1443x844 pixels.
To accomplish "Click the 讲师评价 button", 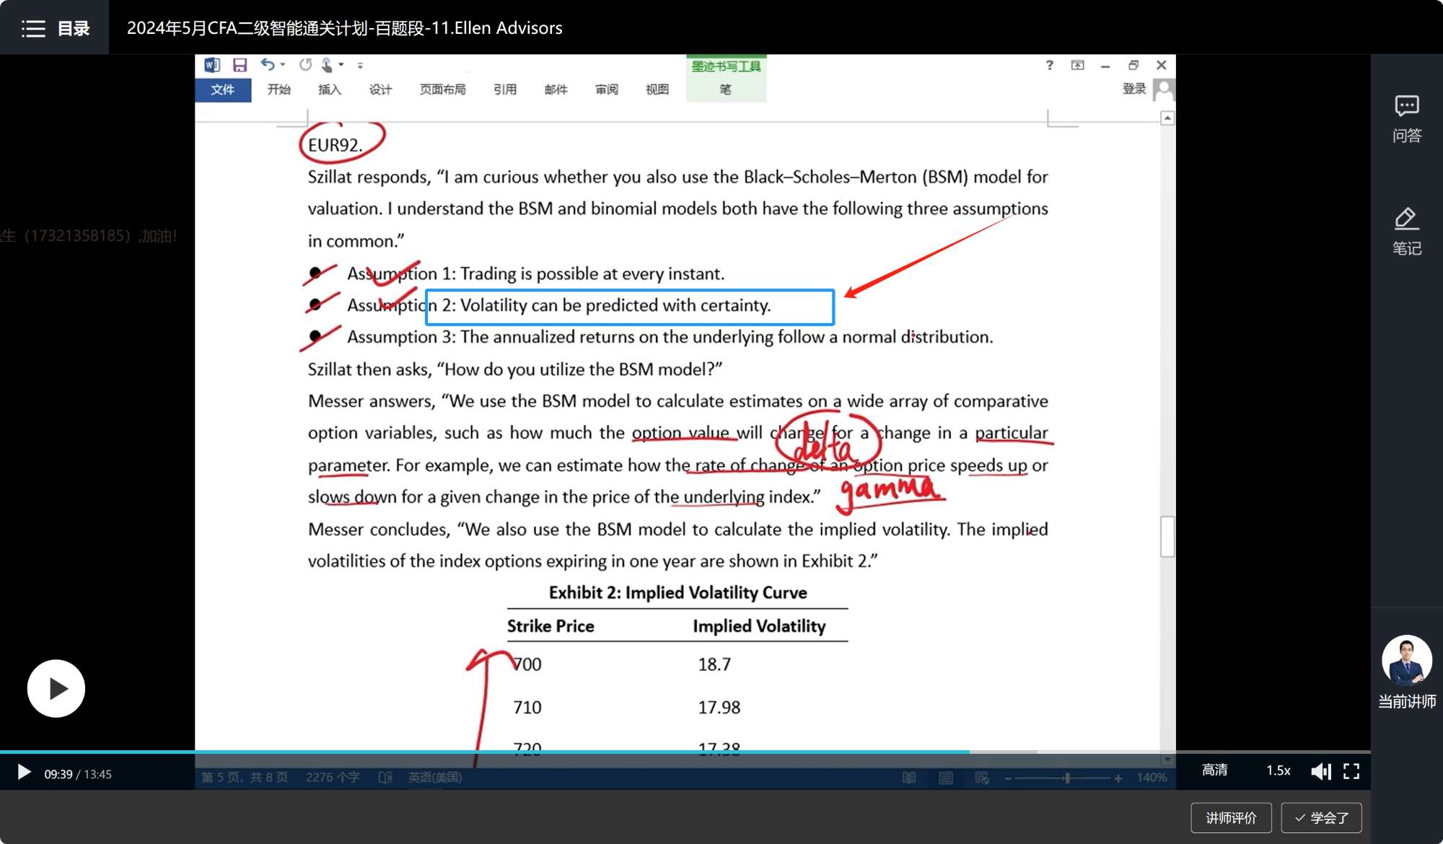I will click(1231, 817).
